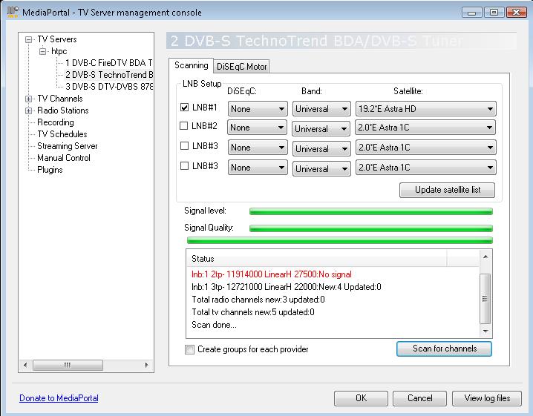Click the Signal level progress bar

(x=371, y=211)
